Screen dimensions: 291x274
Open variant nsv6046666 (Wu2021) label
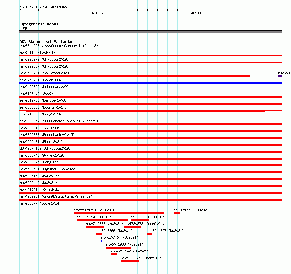[x=114, y=231]
